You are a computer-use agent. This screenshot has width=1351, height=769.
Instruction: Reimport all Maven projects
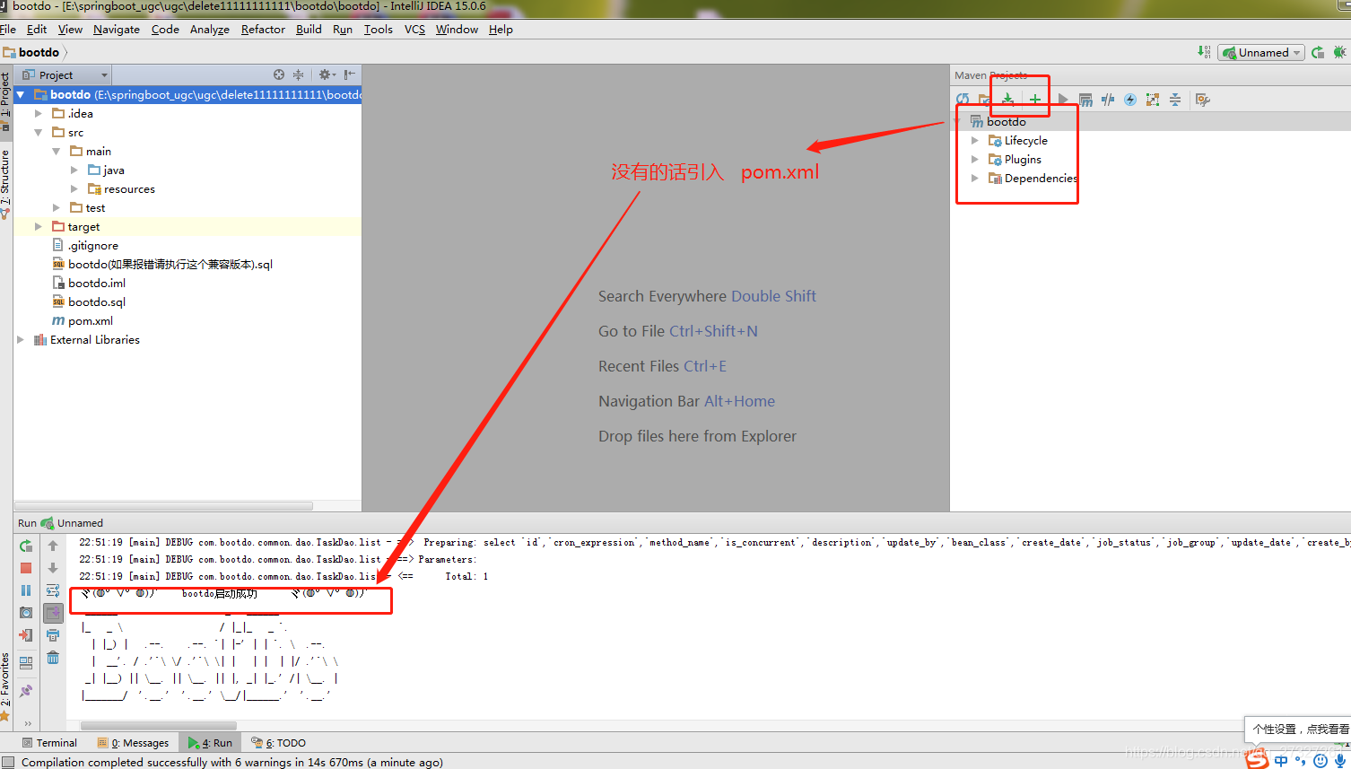(963, 100)
